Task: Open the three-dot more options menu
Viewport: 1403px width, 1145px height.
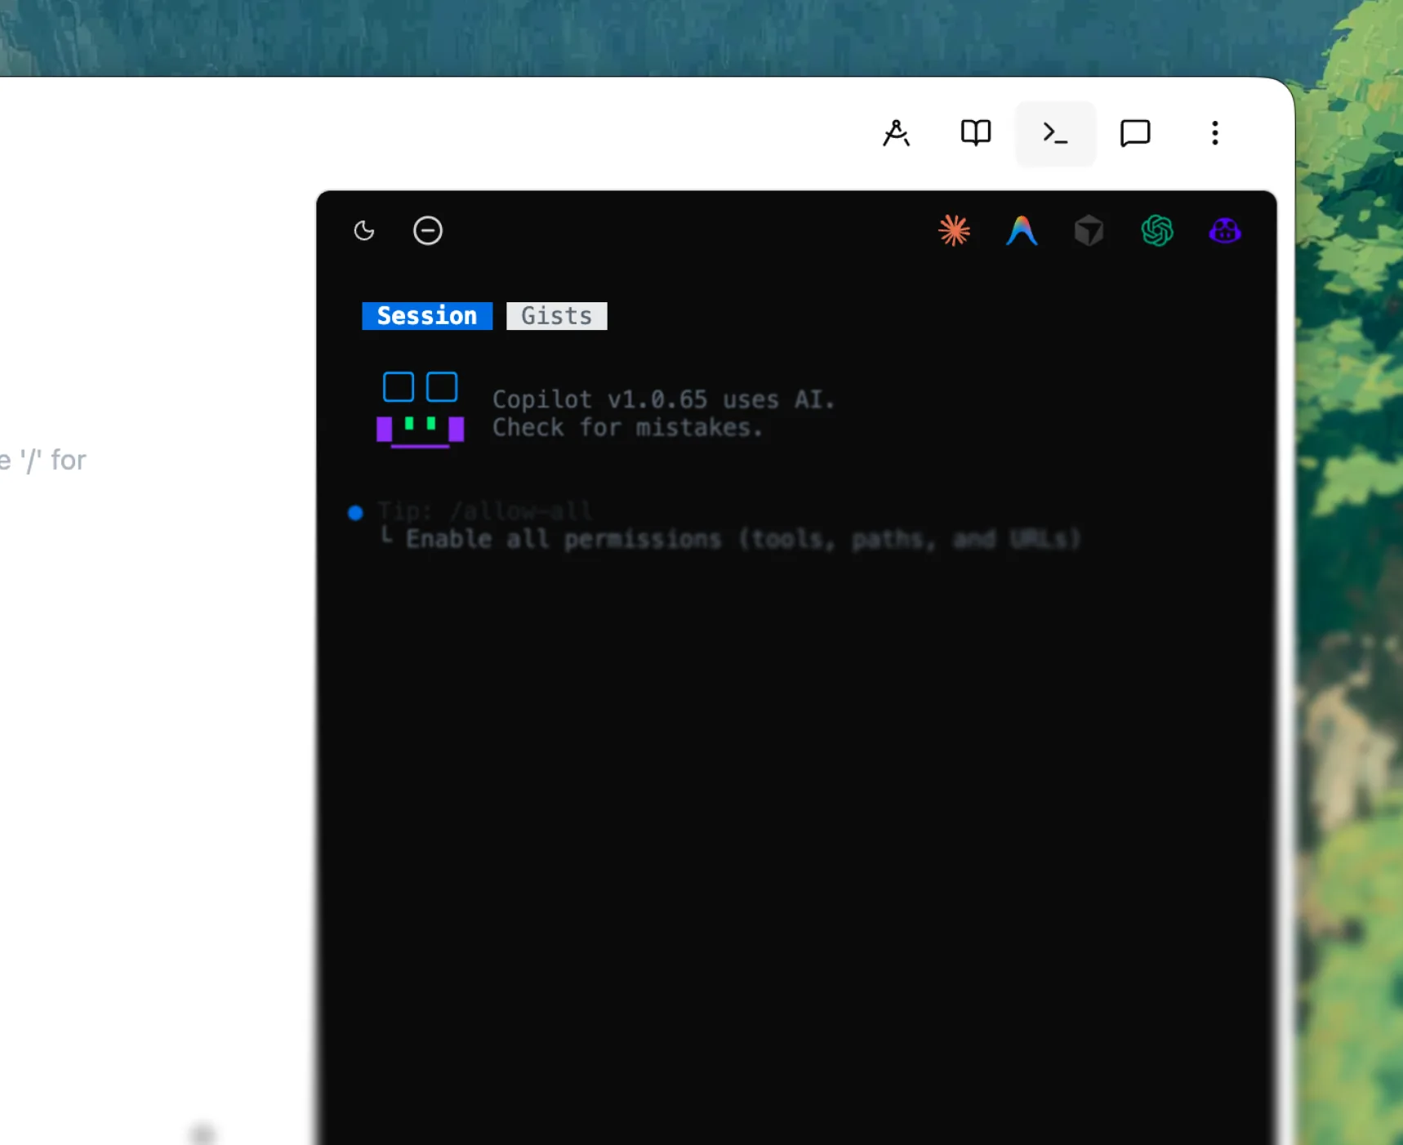Action: (x=1215, y=133)
